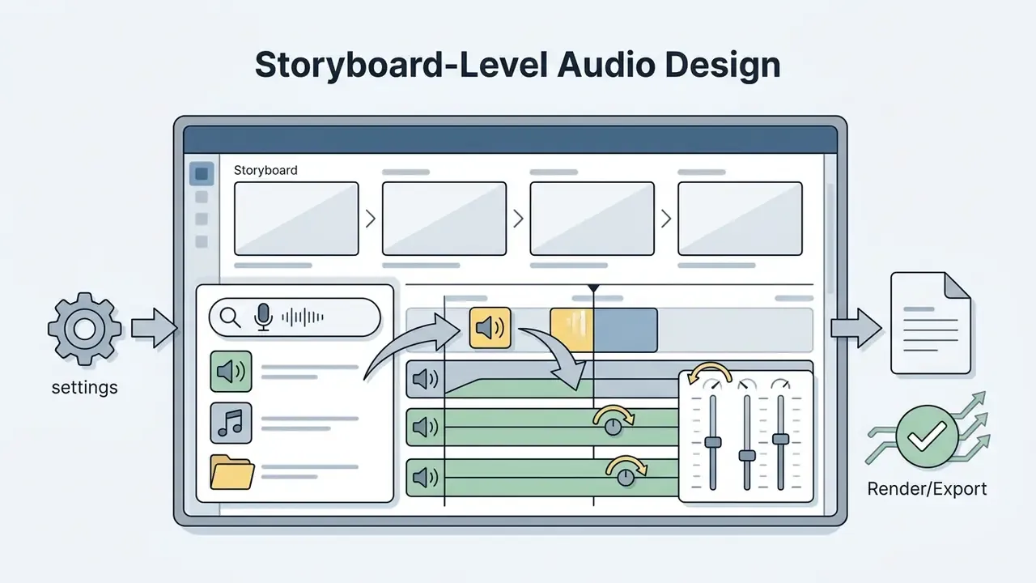Open the yellow folder item in the library
This screenshot has height=583, width=1036.
coord(232,472)
